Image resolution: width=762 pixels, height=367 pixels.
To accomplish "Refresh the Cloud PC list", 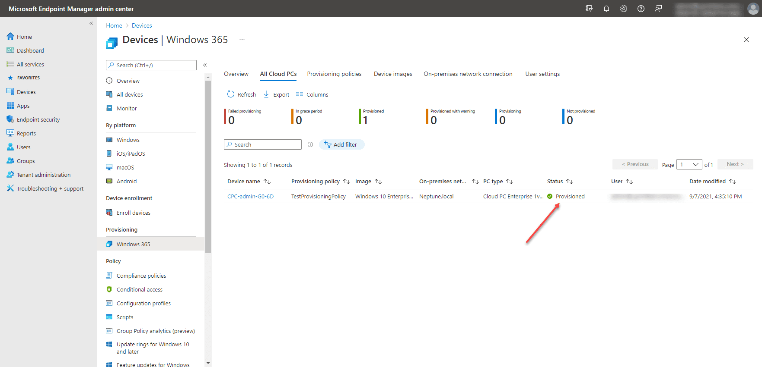I will 242,94.
